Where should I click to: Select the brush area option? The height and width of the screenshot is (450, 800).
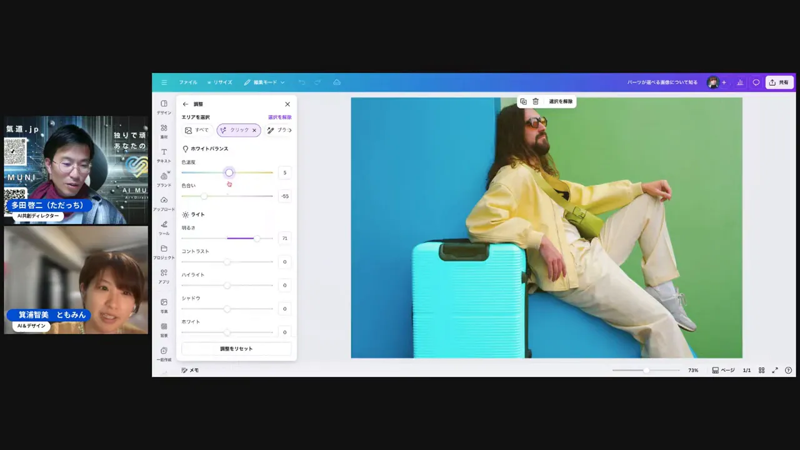tap(277, 130)
